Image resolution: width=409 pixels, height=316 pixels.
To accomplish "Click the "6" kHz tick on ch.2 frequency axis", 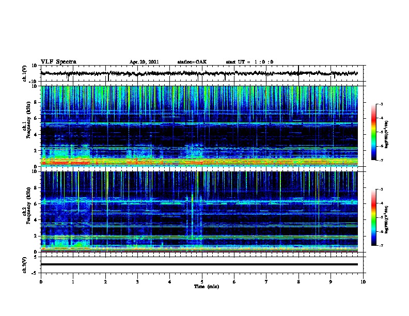I will (x=37, y=204).
